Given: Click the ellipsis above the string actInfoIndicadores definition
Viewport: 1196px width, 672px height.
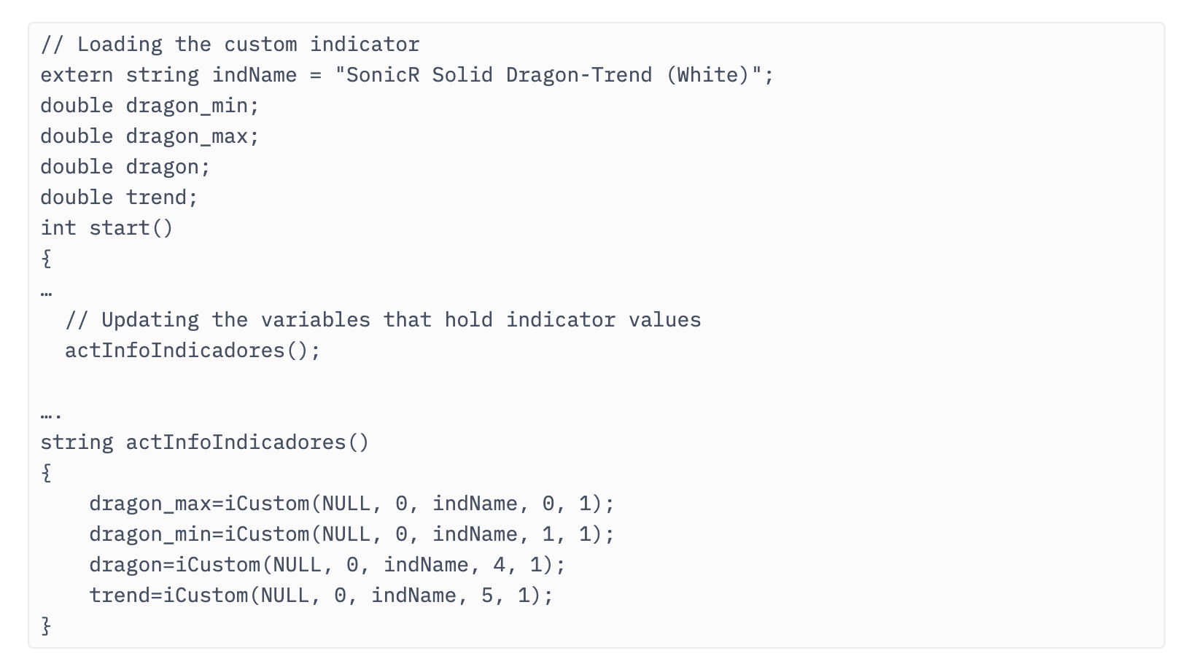Looking at the screenshot, I should click(51, 415).
